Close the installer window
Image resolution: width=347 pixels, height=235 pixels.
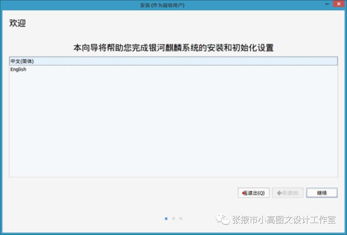tap(339, 4)
